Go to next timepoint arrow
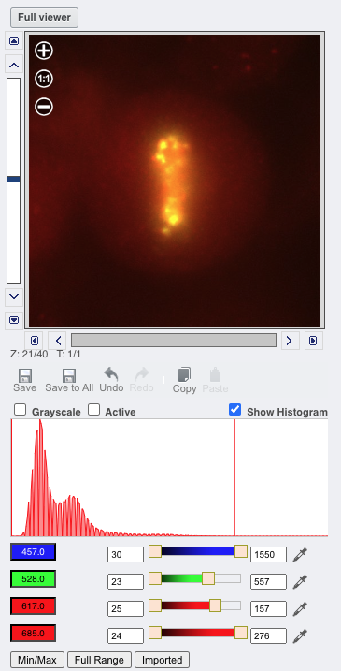341x671 pixels. point(290,341)
